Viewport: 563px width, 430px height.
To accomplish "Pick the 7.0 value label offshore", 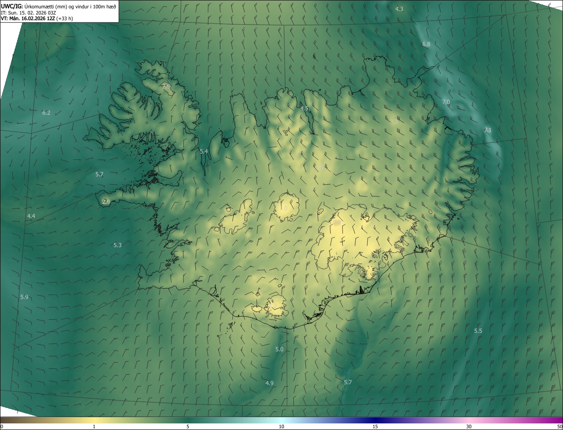I will pos(446,102).
